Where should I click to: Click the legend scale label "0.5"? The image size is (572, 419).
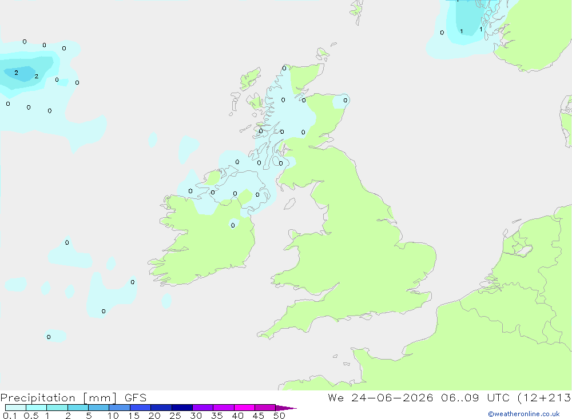[x=31, y=416]
